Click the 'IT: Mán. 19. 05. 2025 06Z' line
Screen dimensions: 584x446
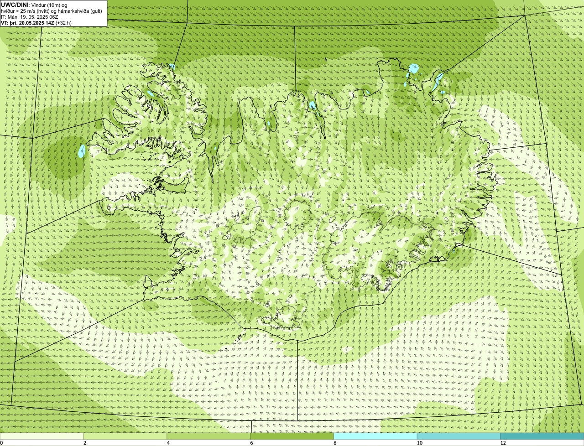29,17
